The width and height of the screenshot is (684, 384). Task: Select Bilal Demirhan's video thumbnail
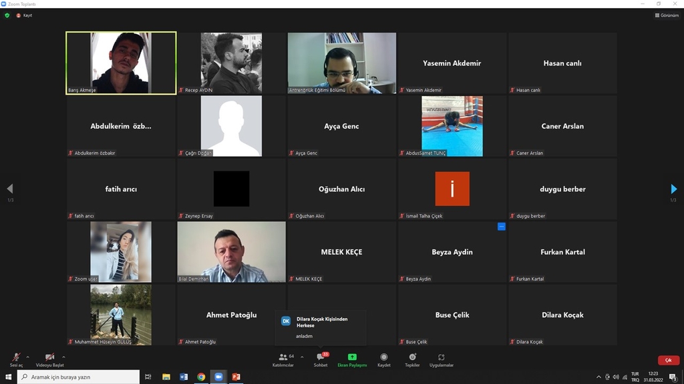click(x=231, y=252)
